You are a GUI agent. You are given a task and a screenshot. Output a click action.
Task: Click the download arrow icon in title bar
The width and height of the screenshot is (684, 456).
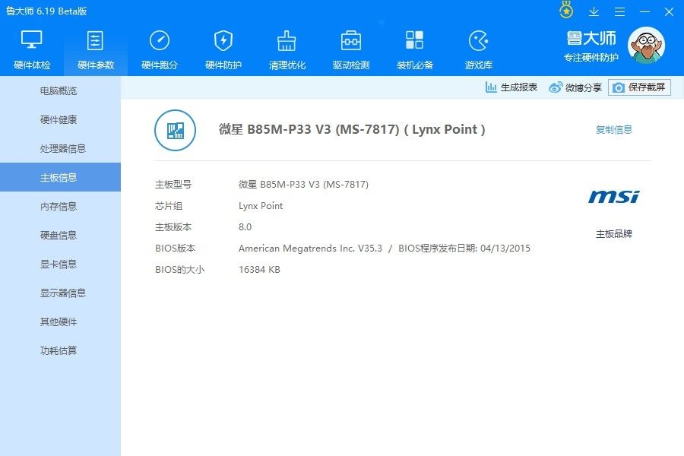[594, 12]
